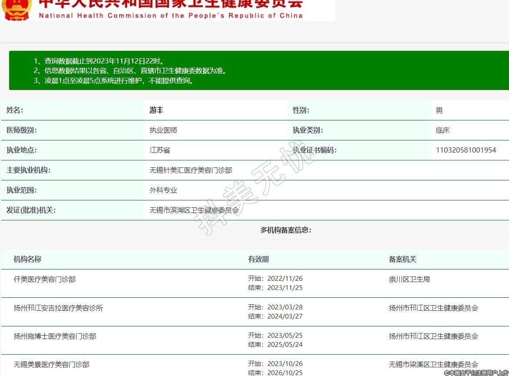Select the 江苏省 practice location value
The height and width of the screenshot is (376, 509).
(x=160, y=150)
